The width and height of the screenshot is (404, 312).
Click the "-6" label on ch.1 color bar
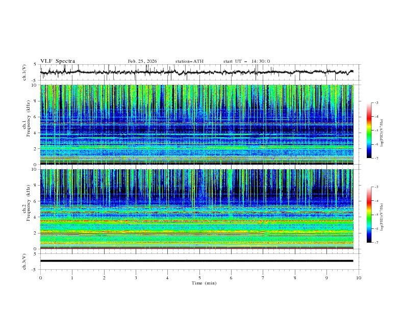(376, 144)
